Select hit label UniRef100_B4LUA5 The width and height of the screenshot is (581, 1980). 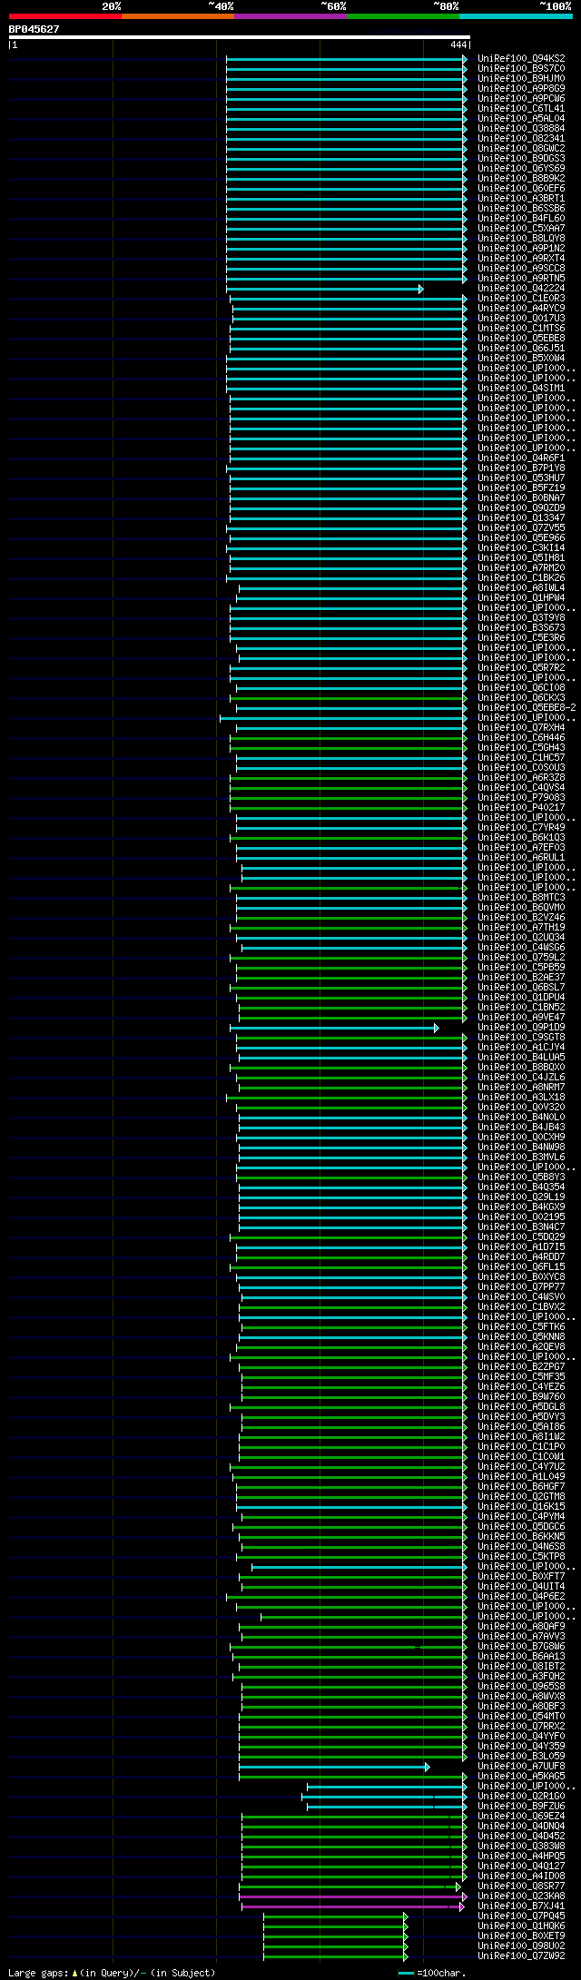(521, 1057)
